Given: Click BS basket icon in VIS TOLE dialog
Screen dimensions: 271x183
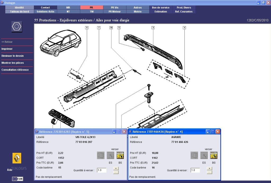Looking at the screenshot, I should click(120, 155).
